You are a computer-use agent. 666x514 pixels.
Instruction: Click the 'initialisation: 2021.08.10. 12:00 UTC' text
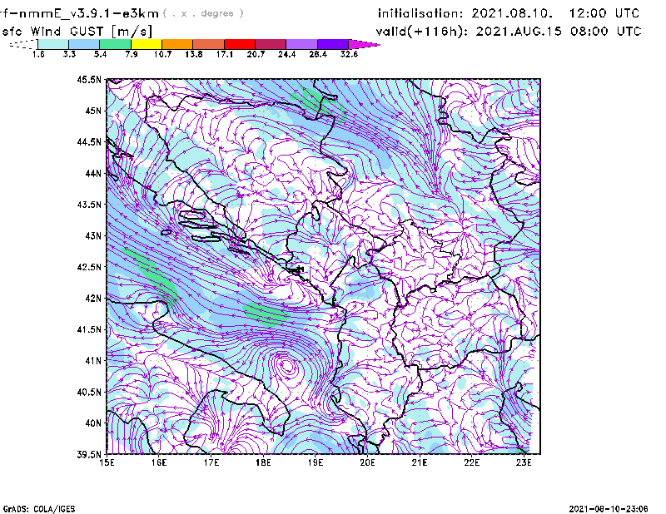(x=509, y=13)
